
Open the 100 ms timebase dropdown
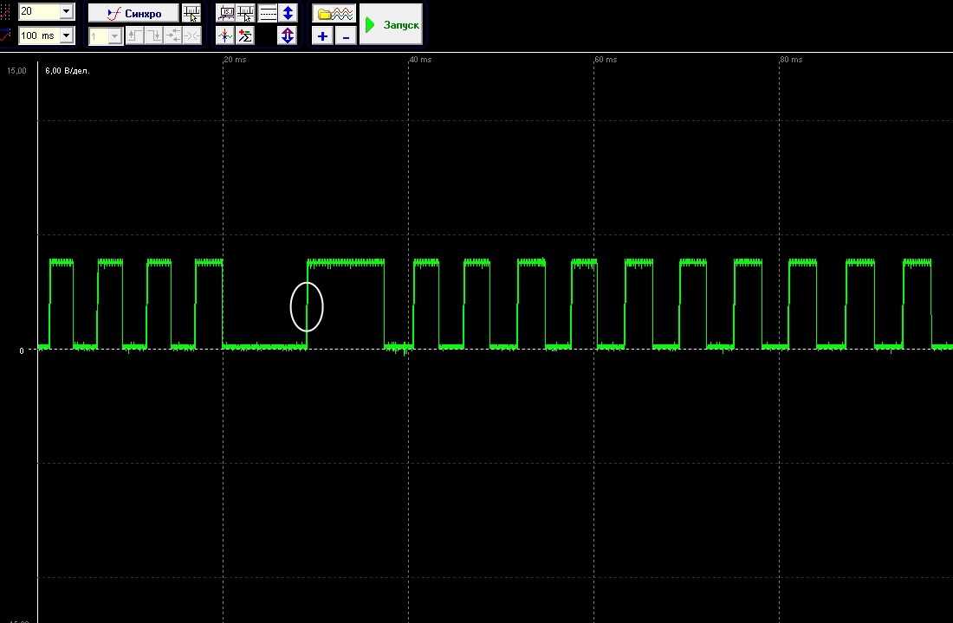pyautogui.click(x=67, y=36)
